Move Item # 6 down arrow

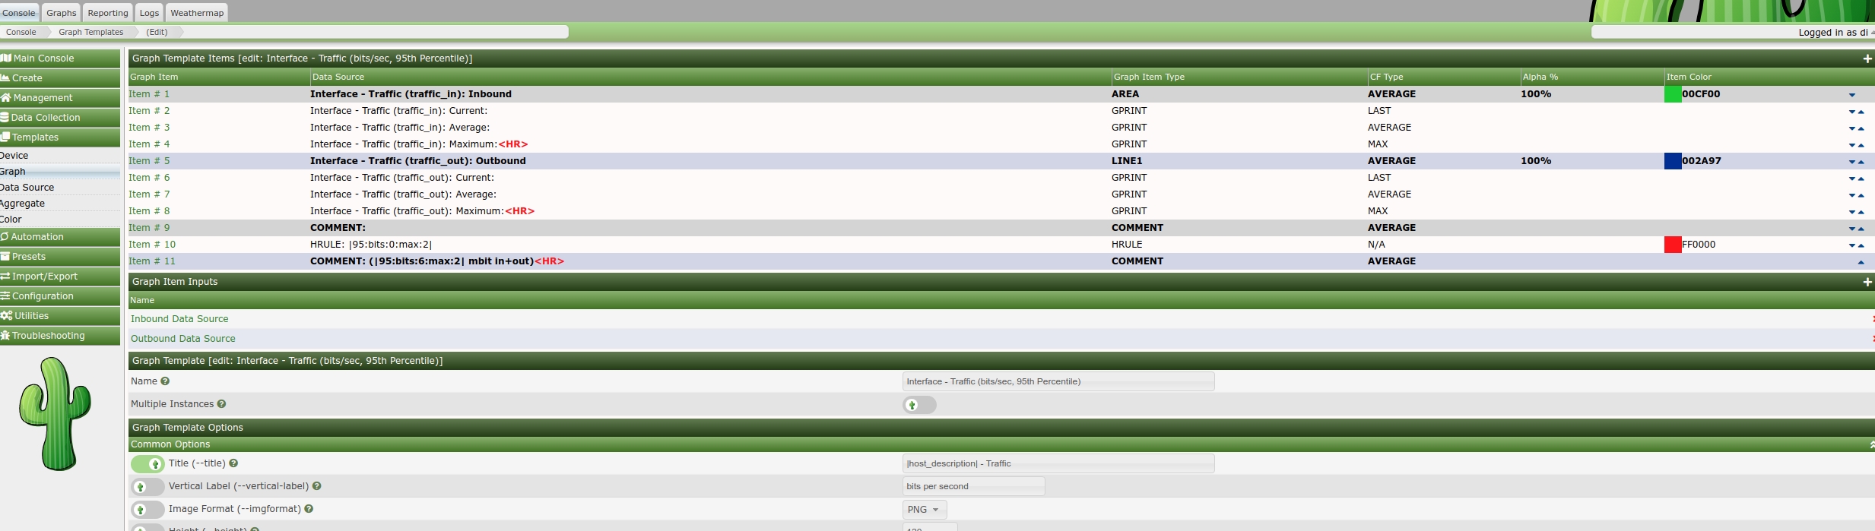tap(1851, 179)
